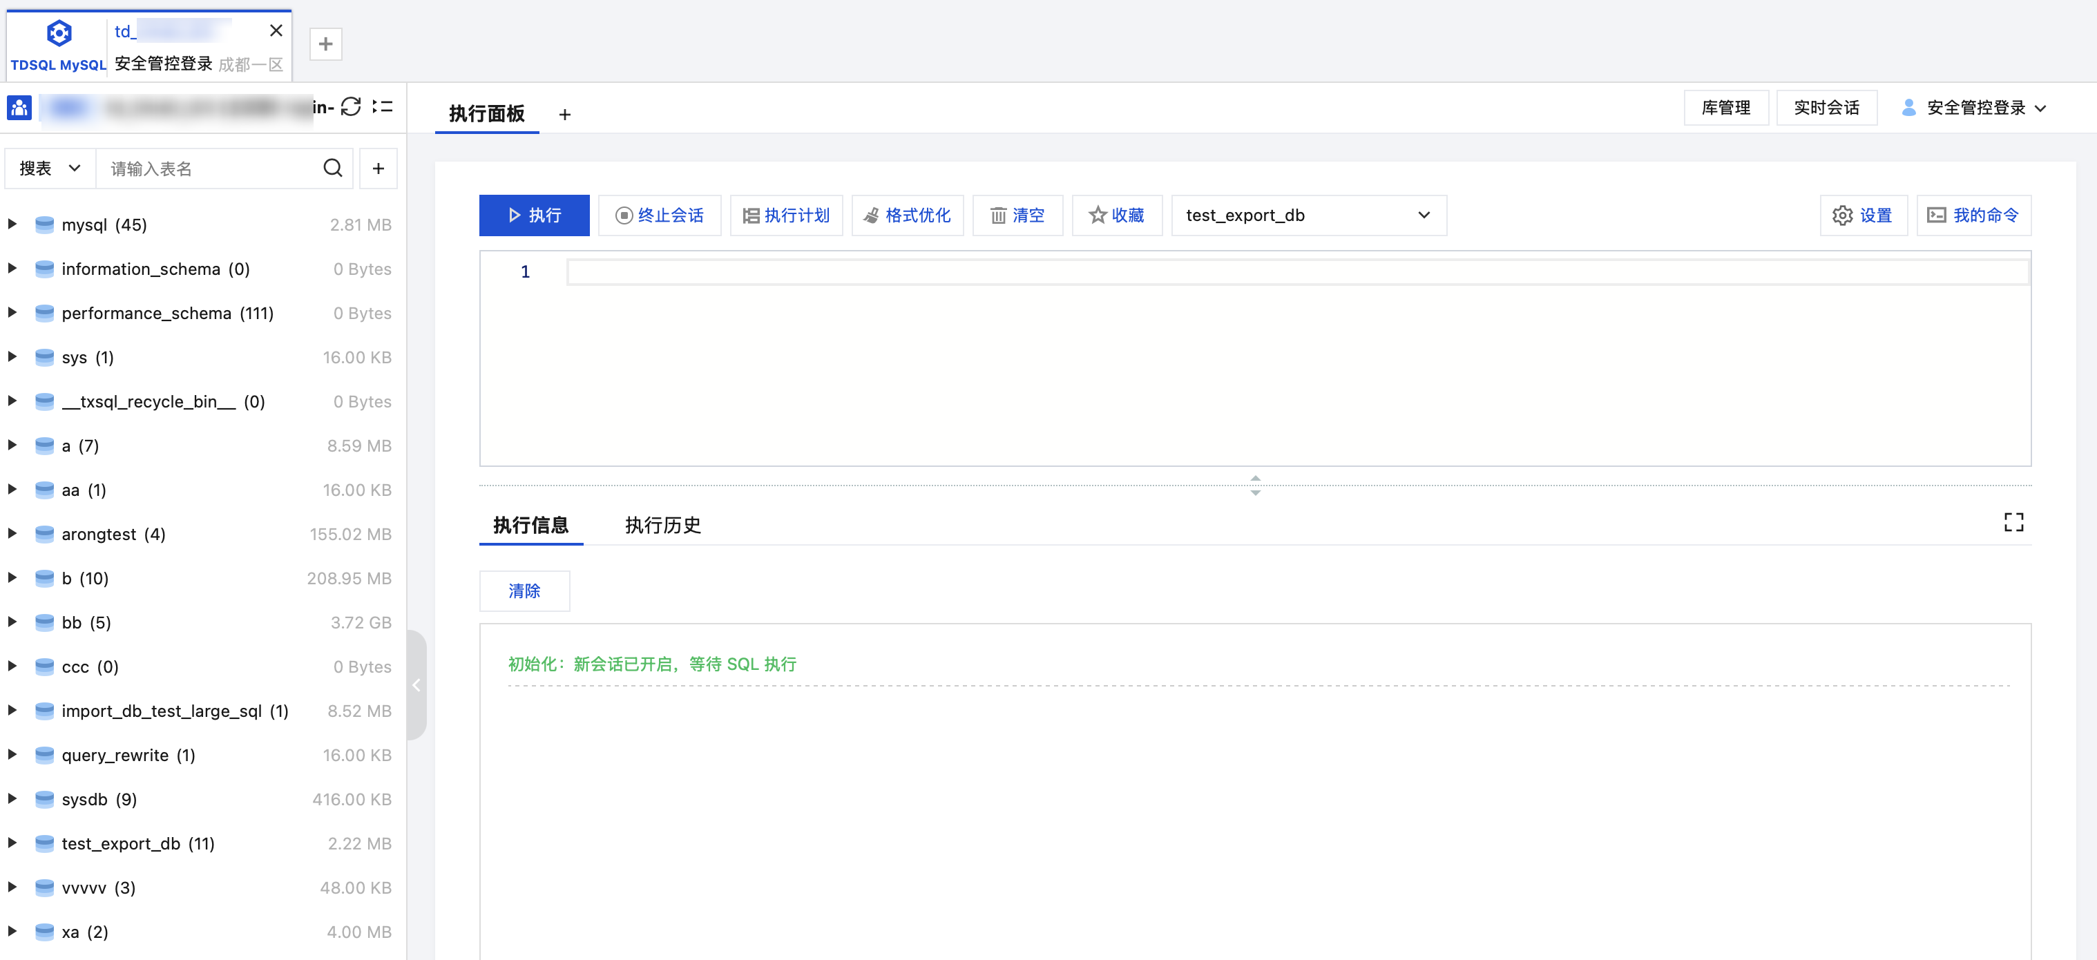Select the 执行信息 tab
Image resolution: width=2097 pixels, height=960 pixels.
(530, 525)
